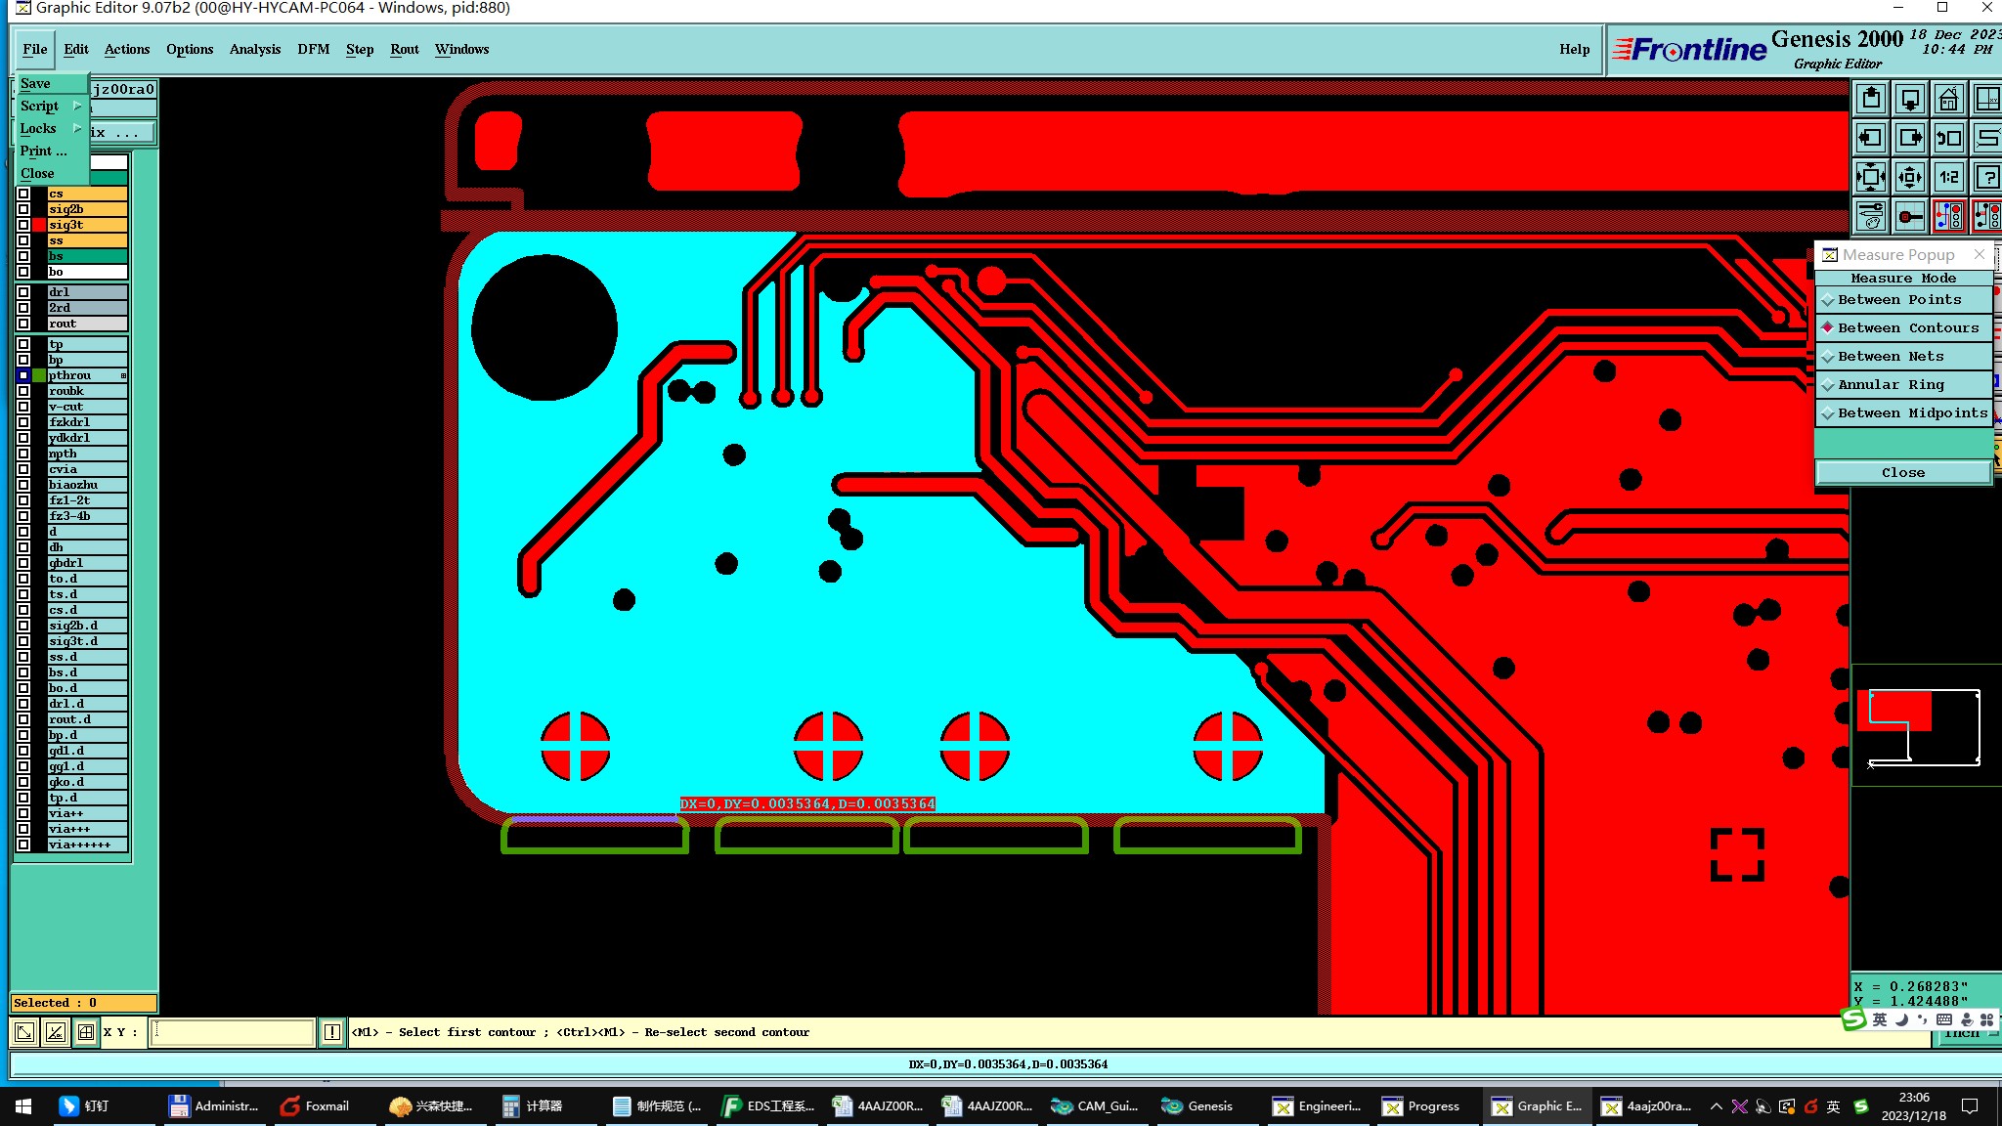This screenshot has width=2002, height=1126.
Task: Select the biaozhu layer row
Action: click(x=87, y=485)
